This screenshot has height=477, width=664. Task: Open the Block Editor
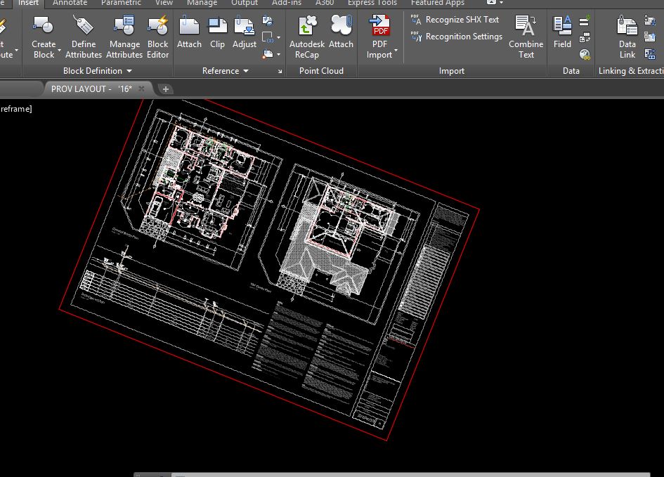(157, 27)
